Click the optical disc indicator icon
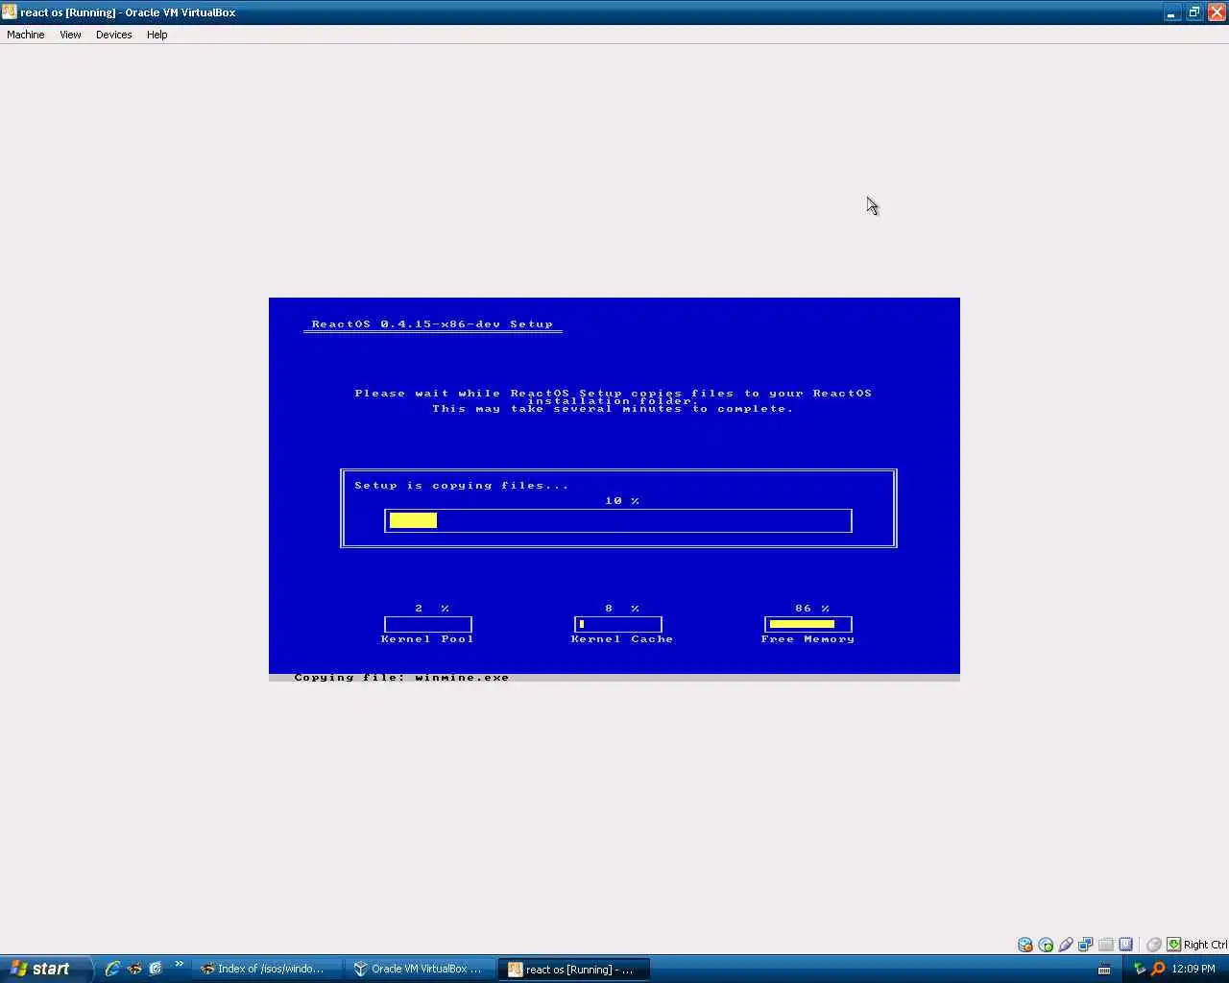The image size is (1229, 983). 1046,945
